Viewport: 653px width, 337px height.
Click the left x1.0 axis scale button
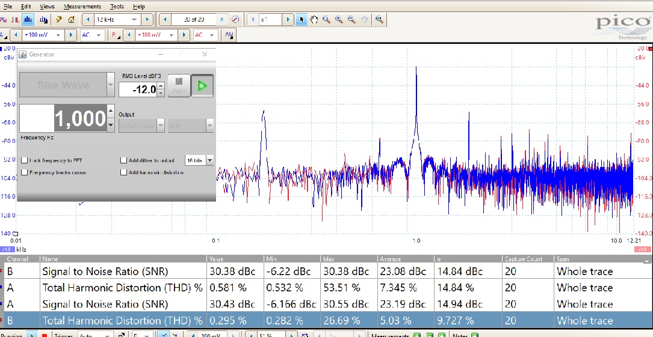[x=7, y=249]
